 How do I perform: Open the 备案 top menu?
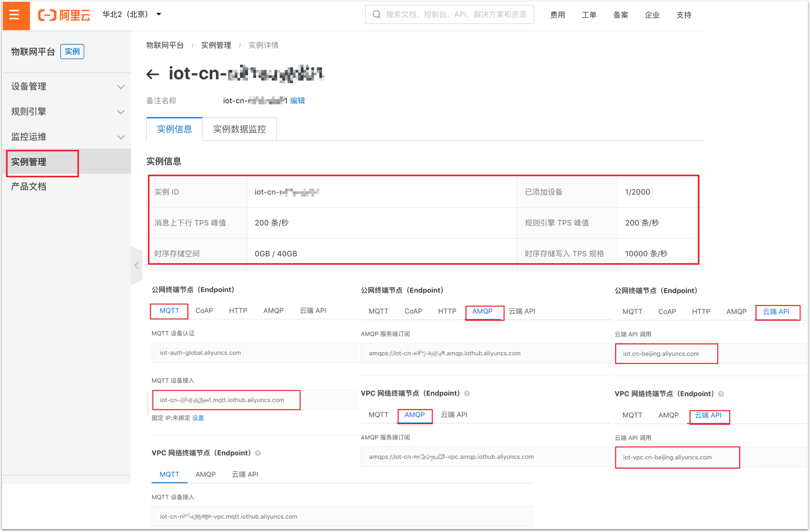pyautogui.click(x=621, y=15)
